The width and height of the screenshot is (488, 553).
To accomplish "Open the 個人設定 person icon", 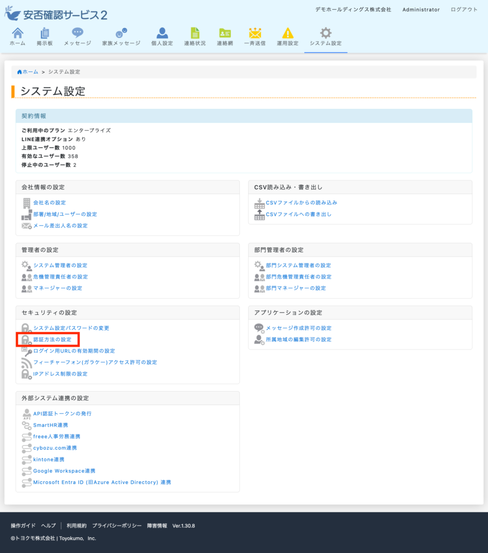I will point(162,33).
